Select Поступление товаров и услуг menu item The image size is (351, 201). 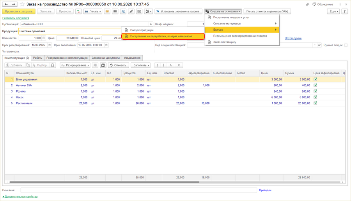tap(242, 17)
